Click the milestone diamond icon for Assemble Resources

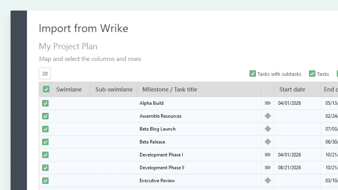tap(268, 116)
